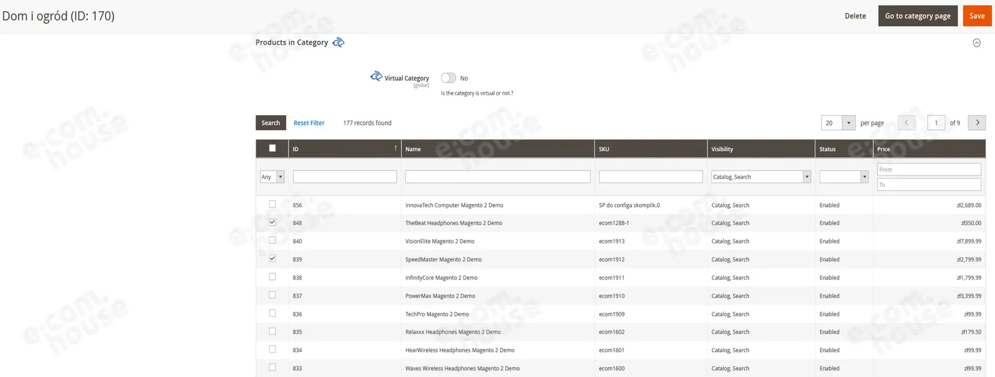Toggle the Virtual Category switch

(x=448, y=78)
